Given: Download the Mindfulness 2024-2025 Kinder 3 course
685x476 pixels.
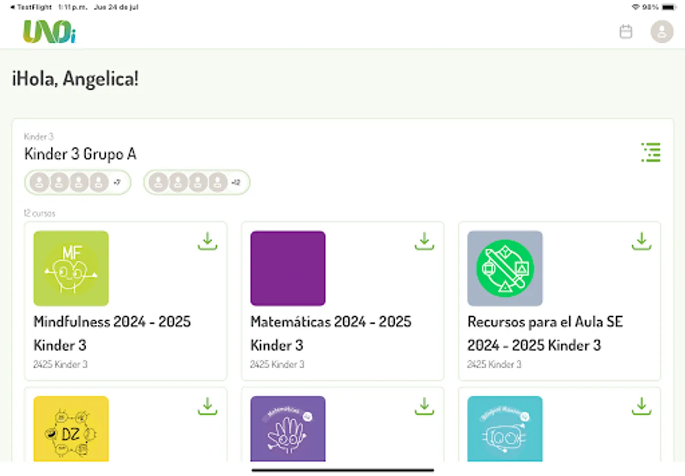Looking at the screenshot, I should (207, 241).
